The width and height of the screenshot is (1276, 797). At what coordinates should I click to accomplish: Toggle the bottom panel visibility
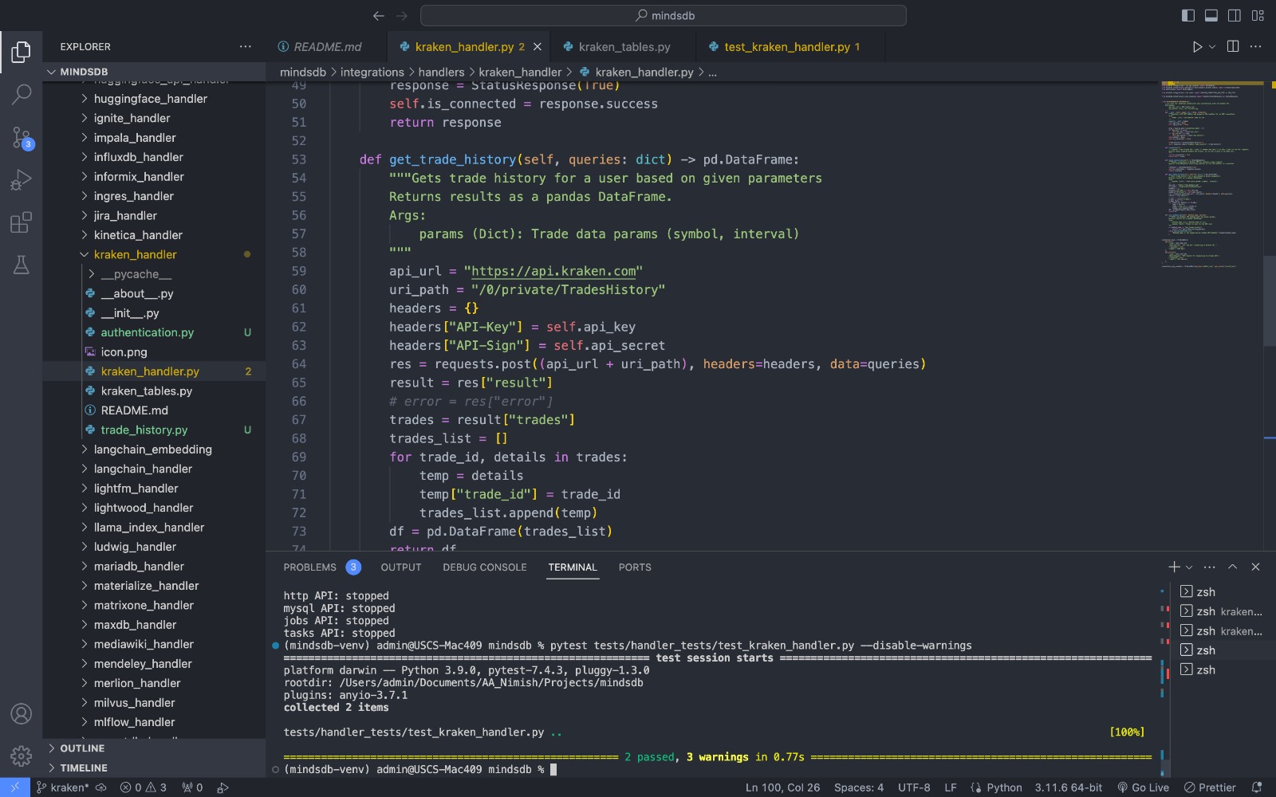click(1211, 15)
